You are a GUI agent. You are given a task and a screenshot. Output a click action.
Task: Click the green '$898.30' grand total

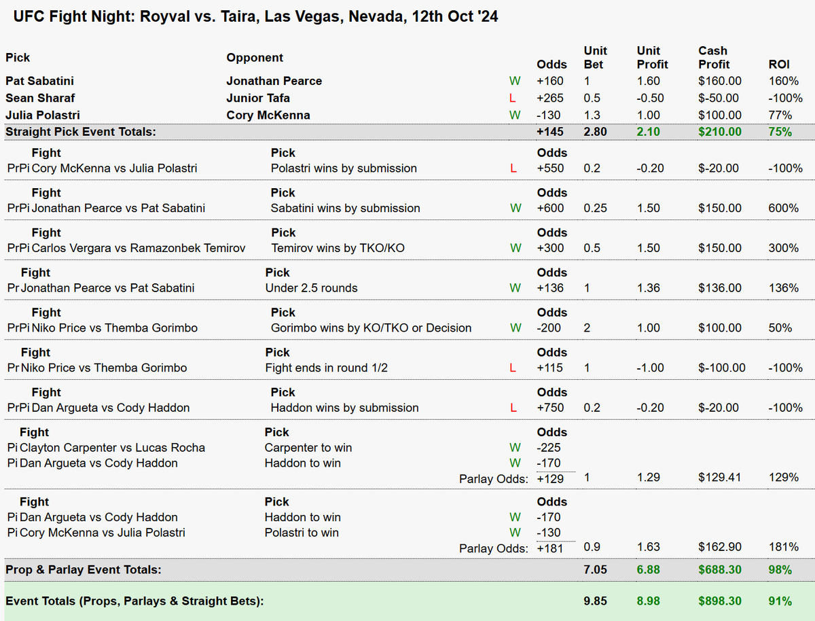click(x=720, y=601)
